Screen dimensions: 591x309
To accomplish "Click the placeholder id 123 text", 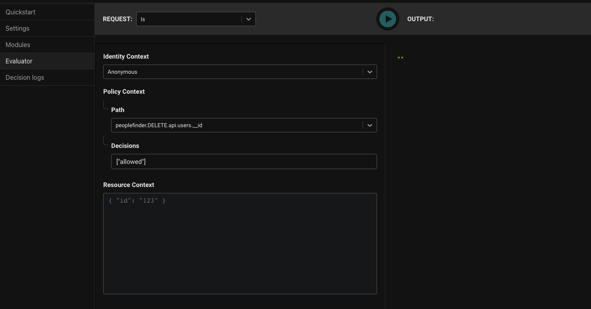I will coord(137,201).
